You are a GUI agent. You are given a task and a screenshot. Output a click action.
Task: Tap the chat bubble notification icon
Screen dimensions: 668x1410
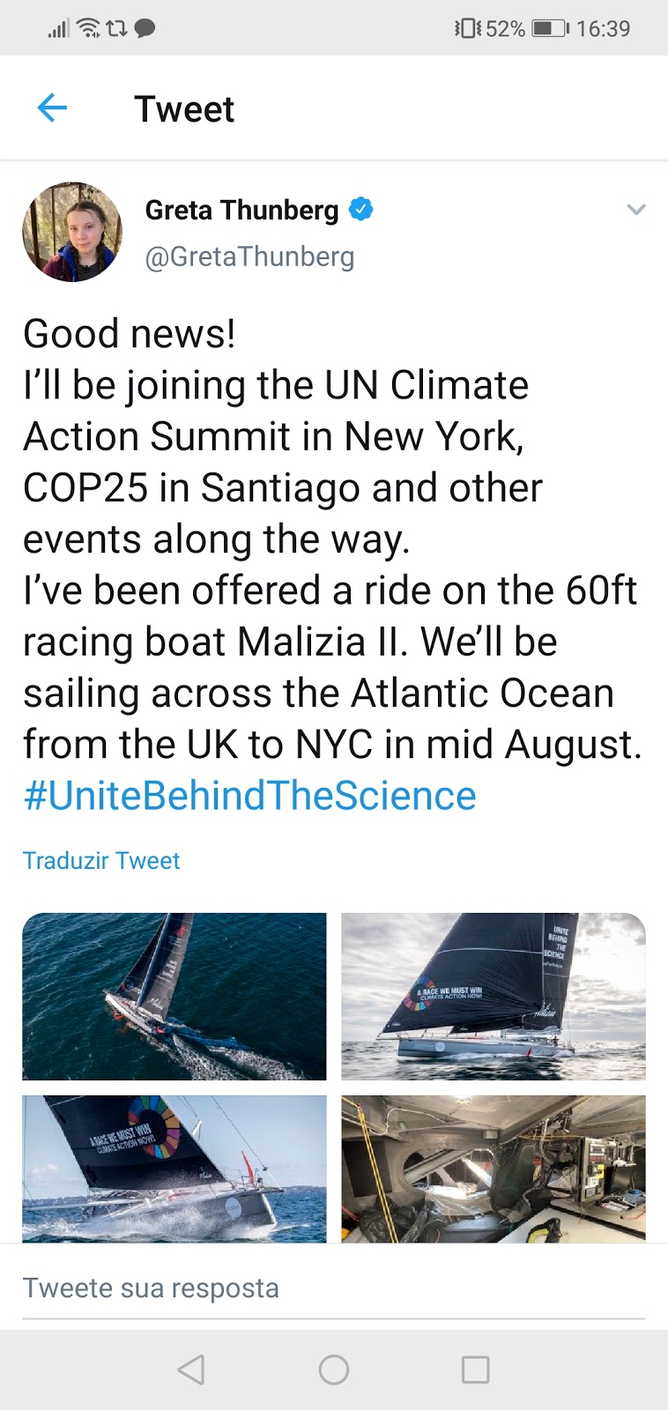(145, 28)
